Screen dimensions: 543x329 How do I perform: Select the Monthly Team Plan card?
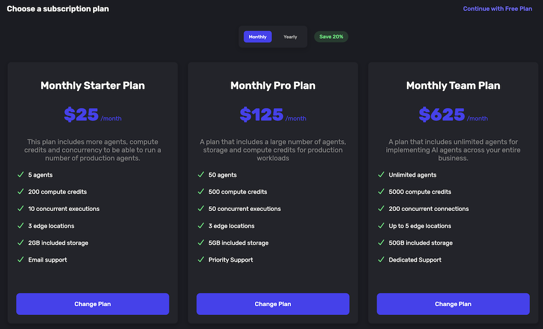click(452, 85)
